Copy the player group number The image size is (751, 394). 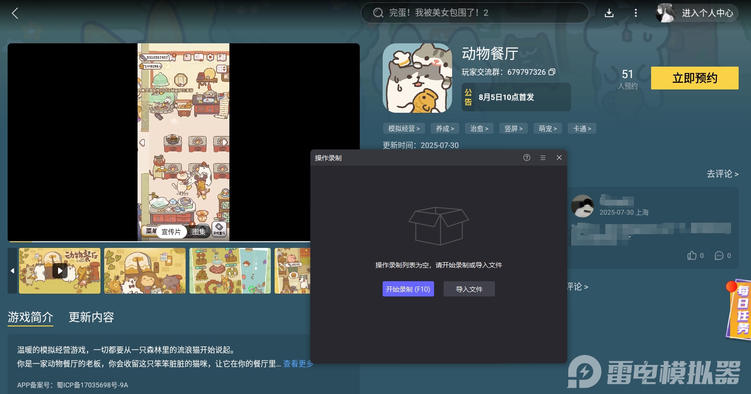(552, 72)
